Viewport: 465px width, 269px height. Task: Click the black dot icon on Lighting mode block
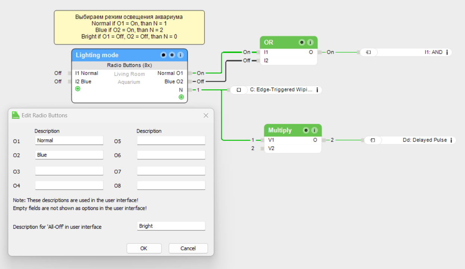pyautogui.click(x=163, y=55)
